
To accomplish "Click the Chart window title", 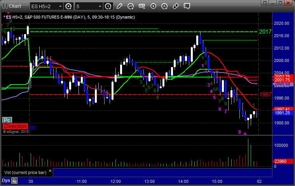I will 15,6.
